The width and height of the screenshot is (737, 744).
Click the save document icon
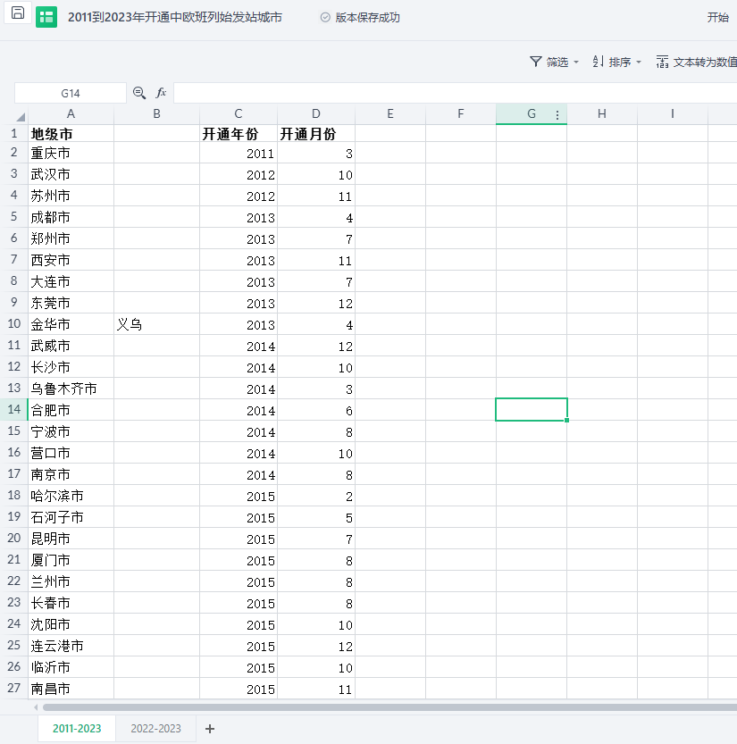[18, 13]
